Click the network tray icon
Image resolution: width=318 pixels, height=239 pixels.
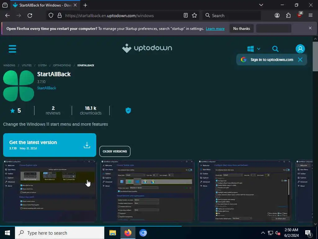tap(270, 233)
